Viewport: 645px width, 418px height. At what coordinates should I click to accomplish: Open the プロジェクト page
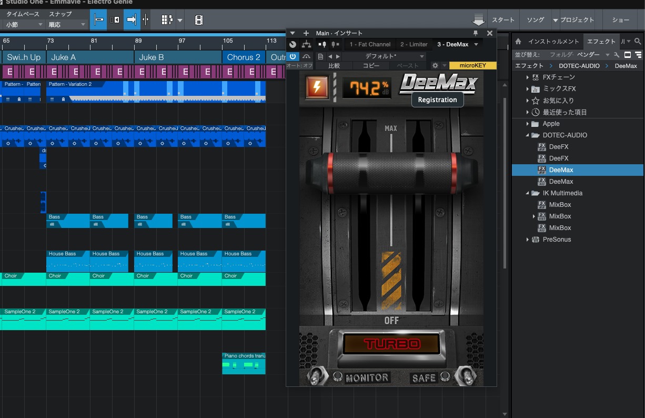coord(577,20)
